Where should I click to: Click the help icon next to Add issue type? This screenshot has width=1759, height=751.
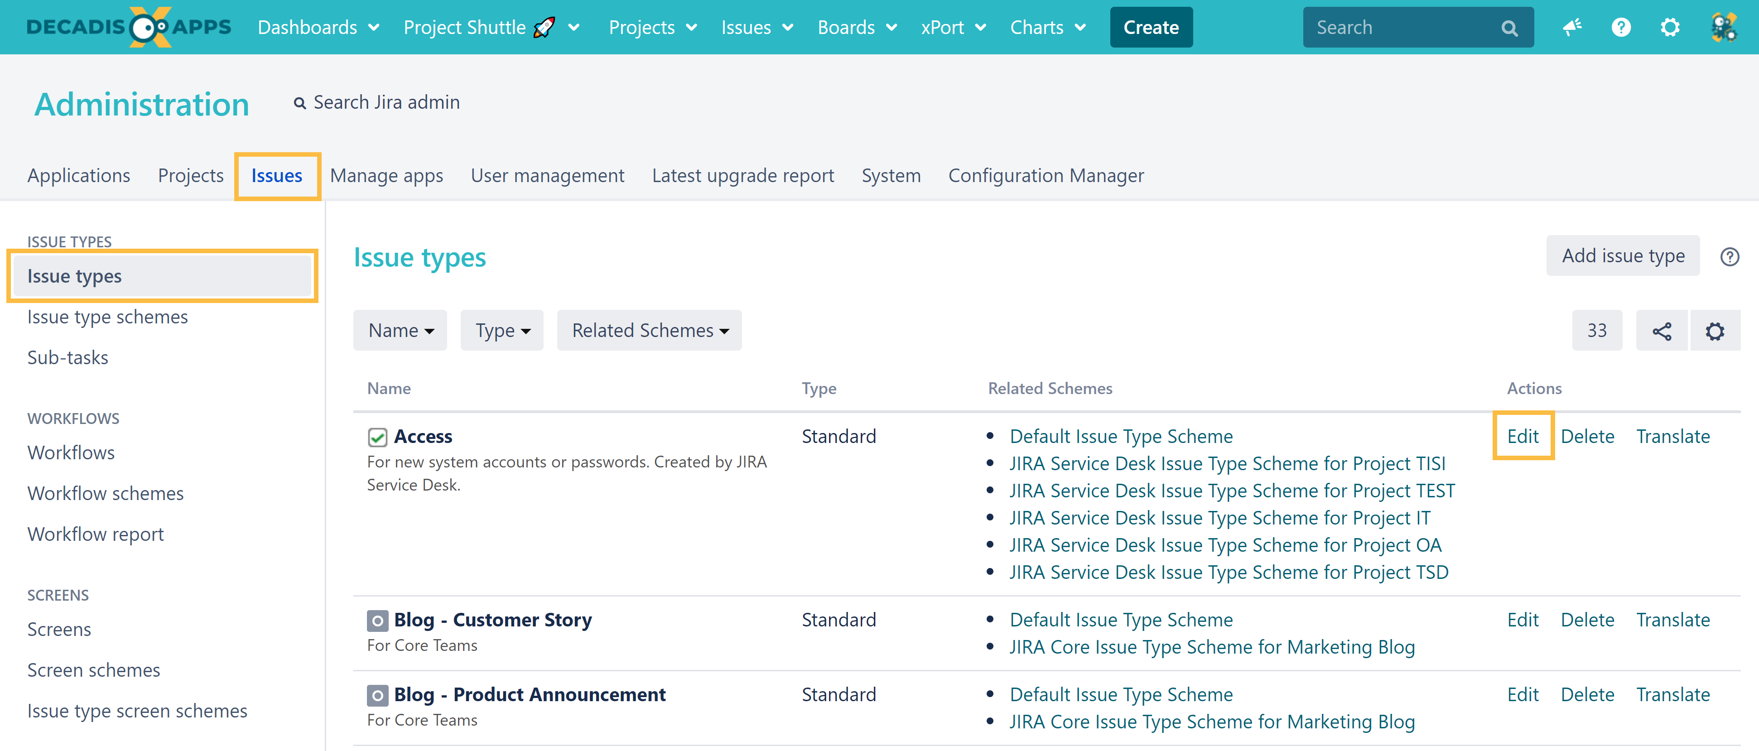click(1730, 257)
